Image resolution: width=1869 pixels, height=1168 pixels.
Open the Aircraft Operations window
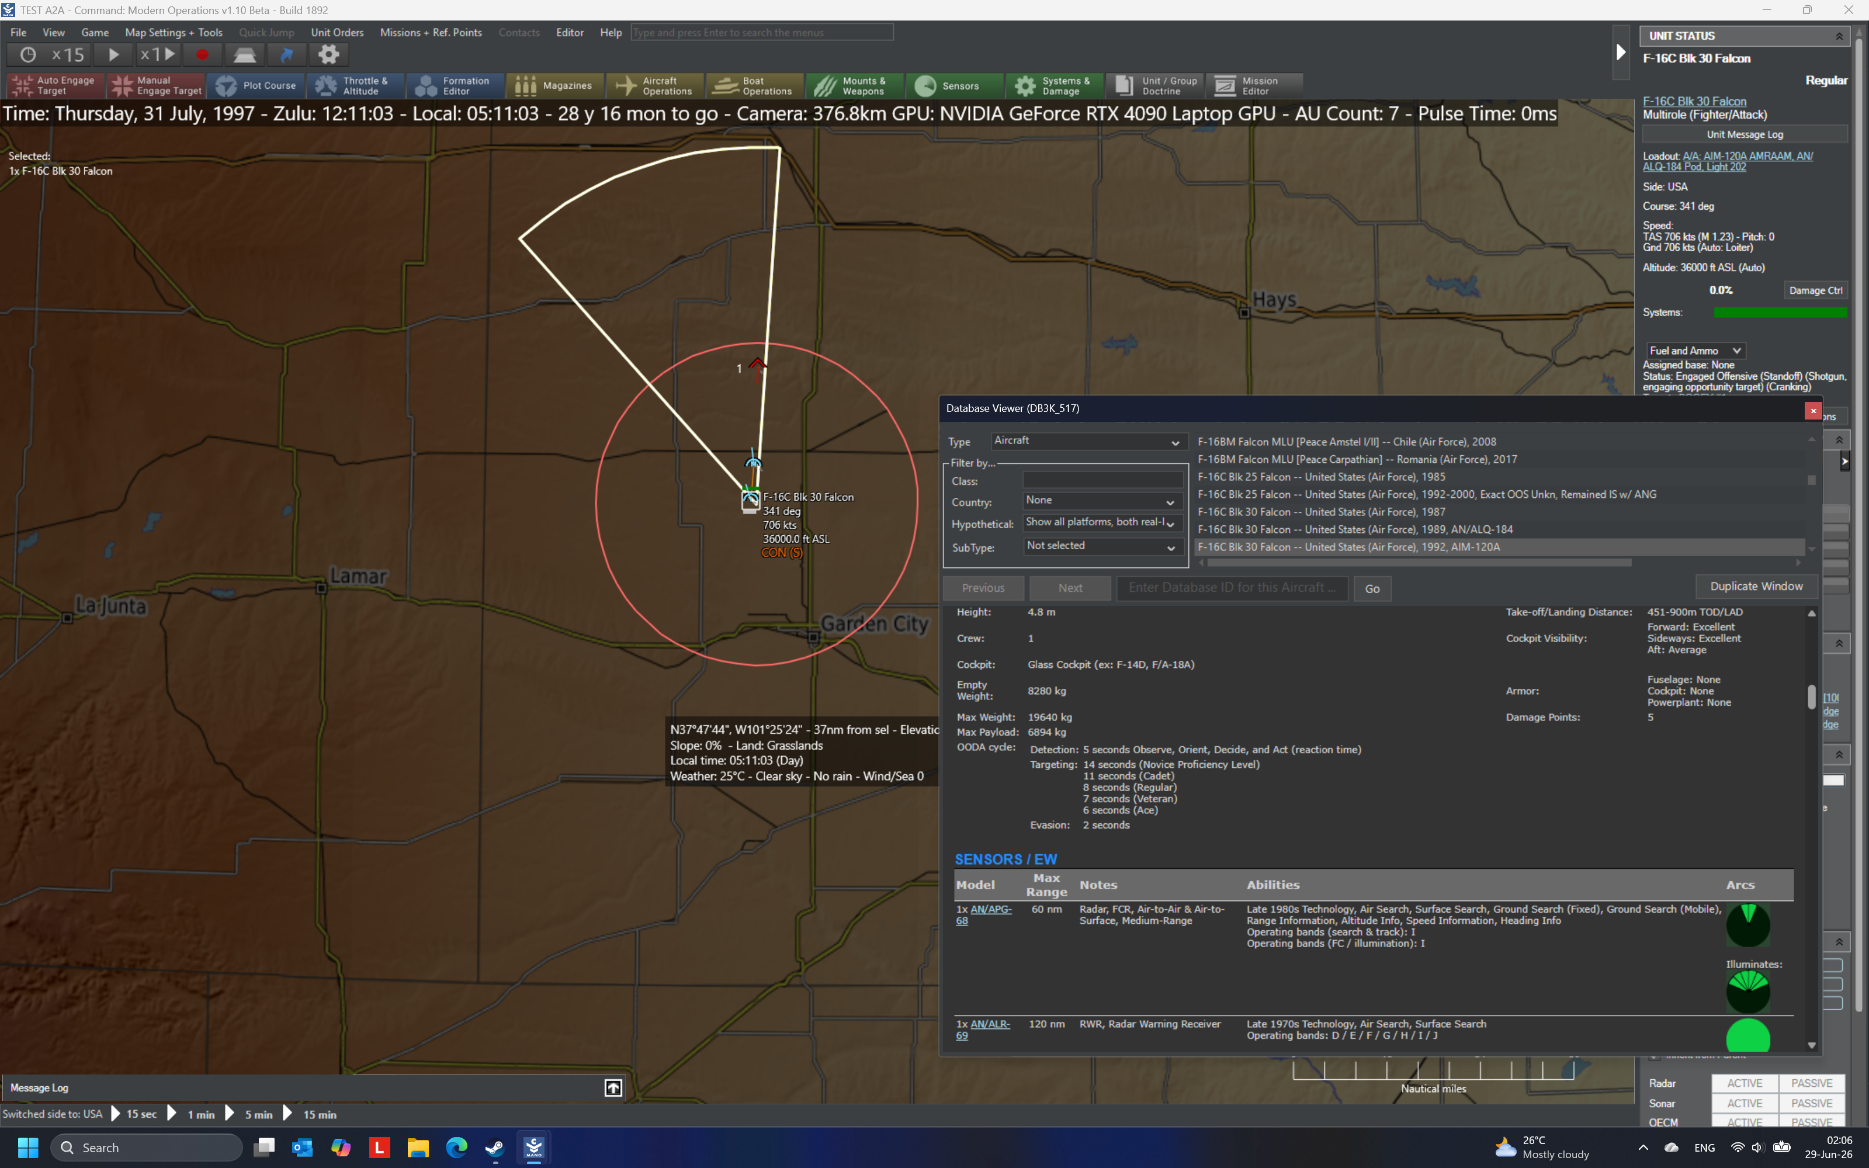[655, 86]
